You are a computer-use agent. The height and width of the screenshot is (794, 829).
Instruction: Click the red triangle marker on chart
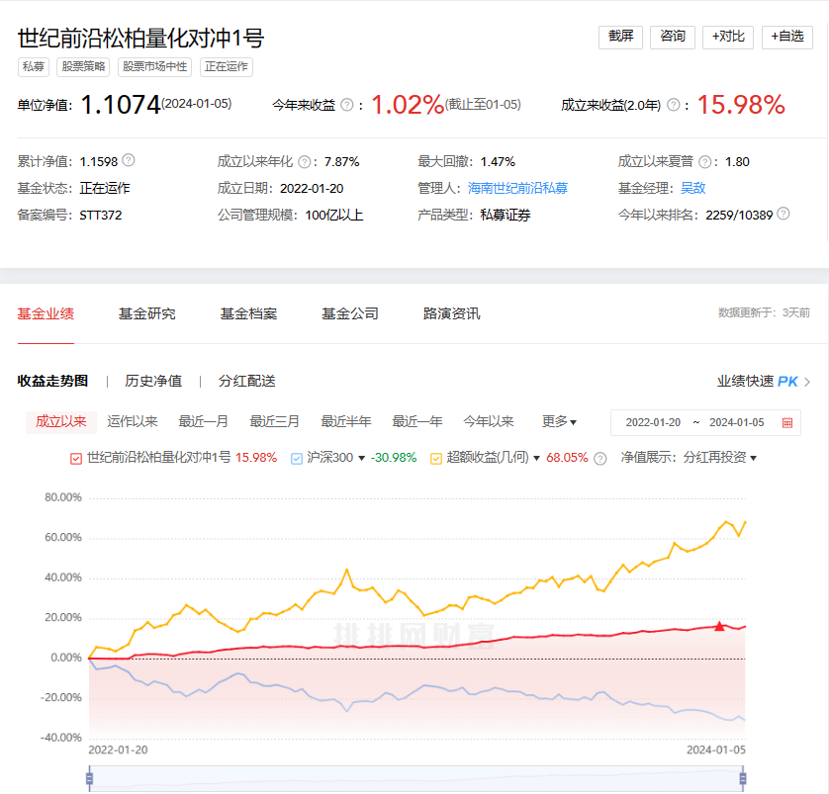pos(719,626)
